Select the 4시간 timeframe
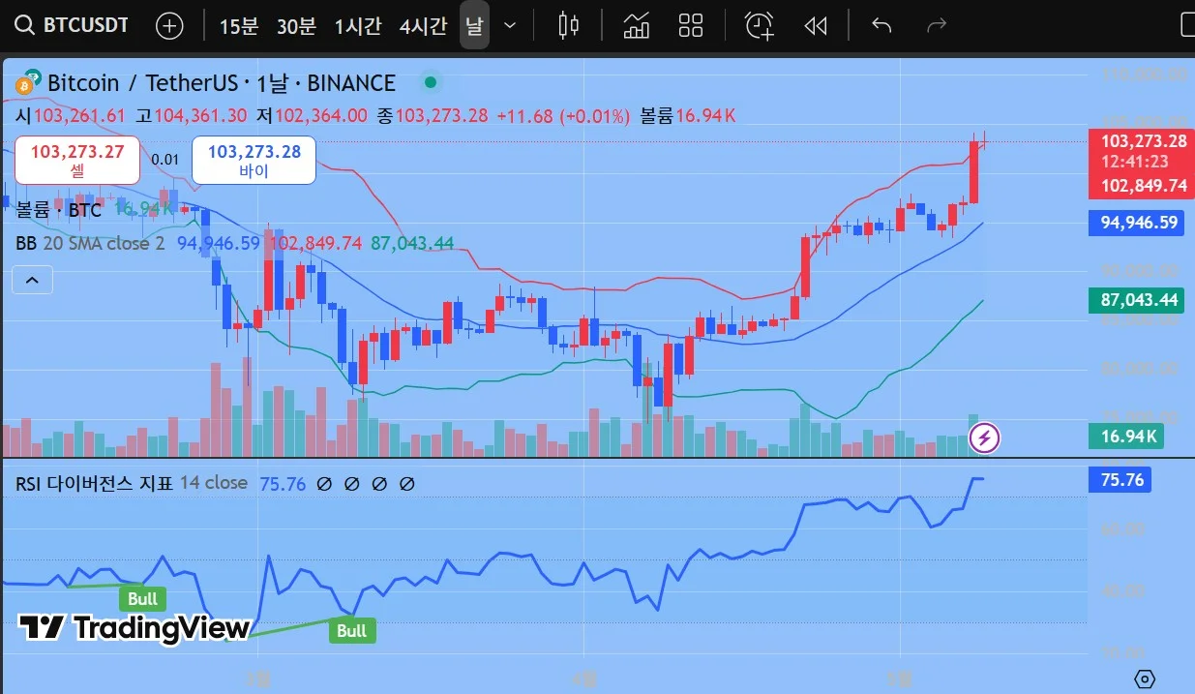The image size is (1195, 694). [x=423, y=26]
